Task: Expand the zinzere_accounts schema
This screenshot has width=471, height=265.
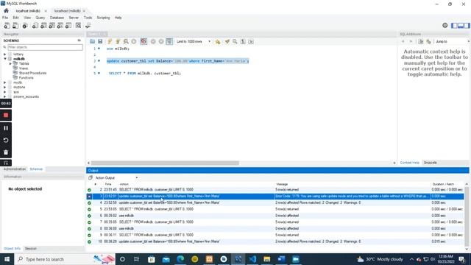Action: click(5, 96)
